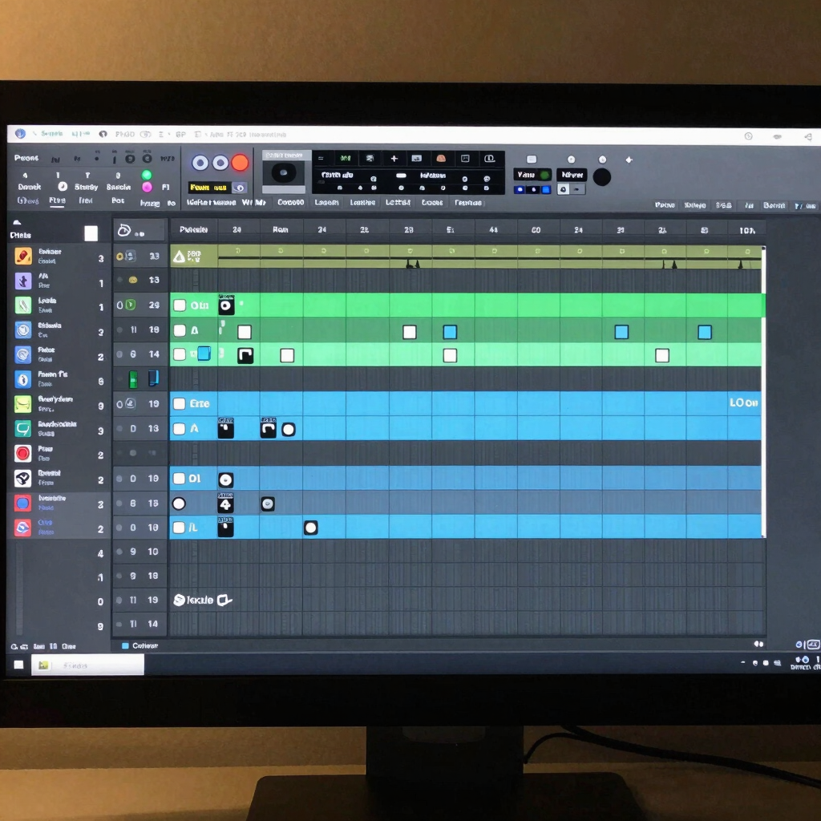Select the red icon with a blue swirl

(x=23, y=528)
